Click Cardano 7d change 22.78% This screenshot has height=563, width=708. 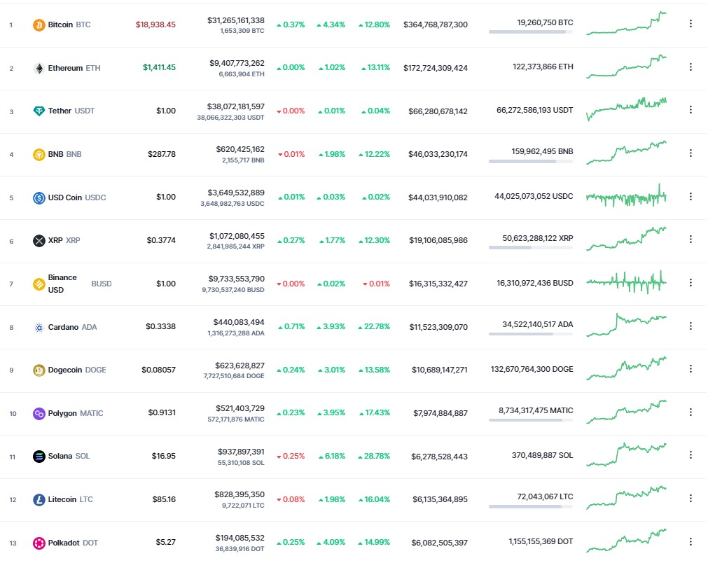coord(374,327)
